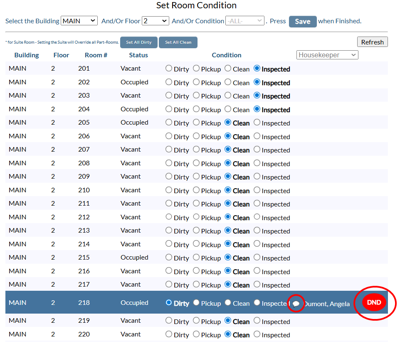Image resolution: width=400 pixels, height=346 pixels.
Task: Select Inspected for room 215
Action: pos(257,258)
